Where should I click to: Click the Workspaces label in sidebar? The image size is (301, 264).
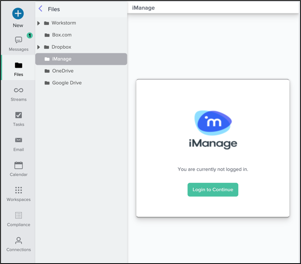point(18,199)
